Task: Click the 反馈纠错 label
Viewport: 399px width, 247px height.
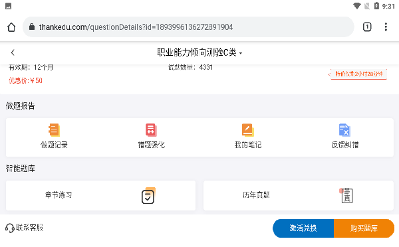Action: [344, 145]
